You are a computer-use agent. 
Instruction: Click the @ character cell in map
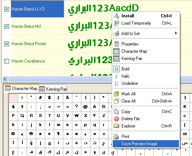(x=85, y=107)
